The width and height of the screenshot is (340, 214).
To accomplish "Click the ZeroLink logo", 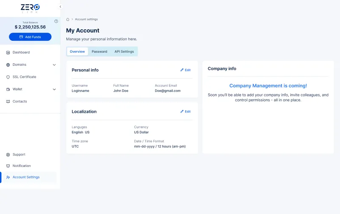I will coord(30,8).
